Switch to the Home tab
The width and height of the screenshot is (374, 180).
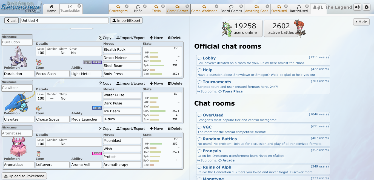[x=51, y=9]
